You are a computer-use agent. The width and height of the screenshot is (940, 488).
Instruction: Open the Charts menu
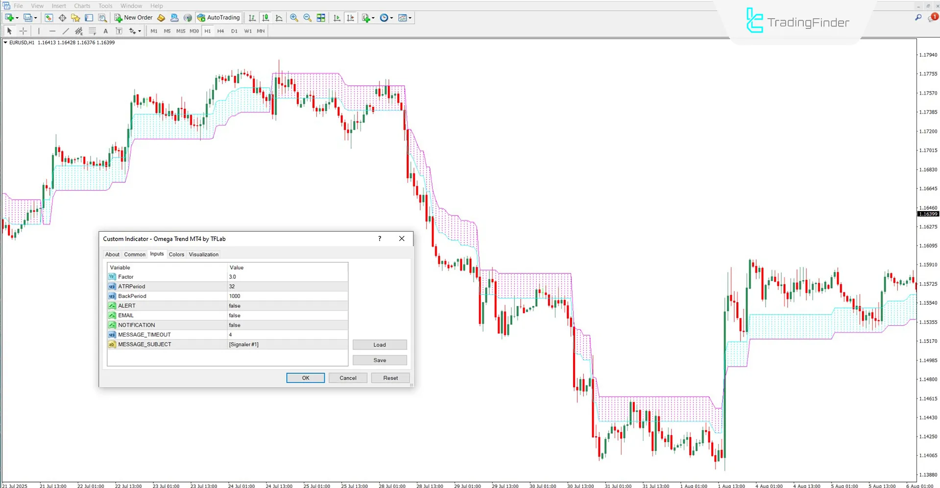click(81, 5)
